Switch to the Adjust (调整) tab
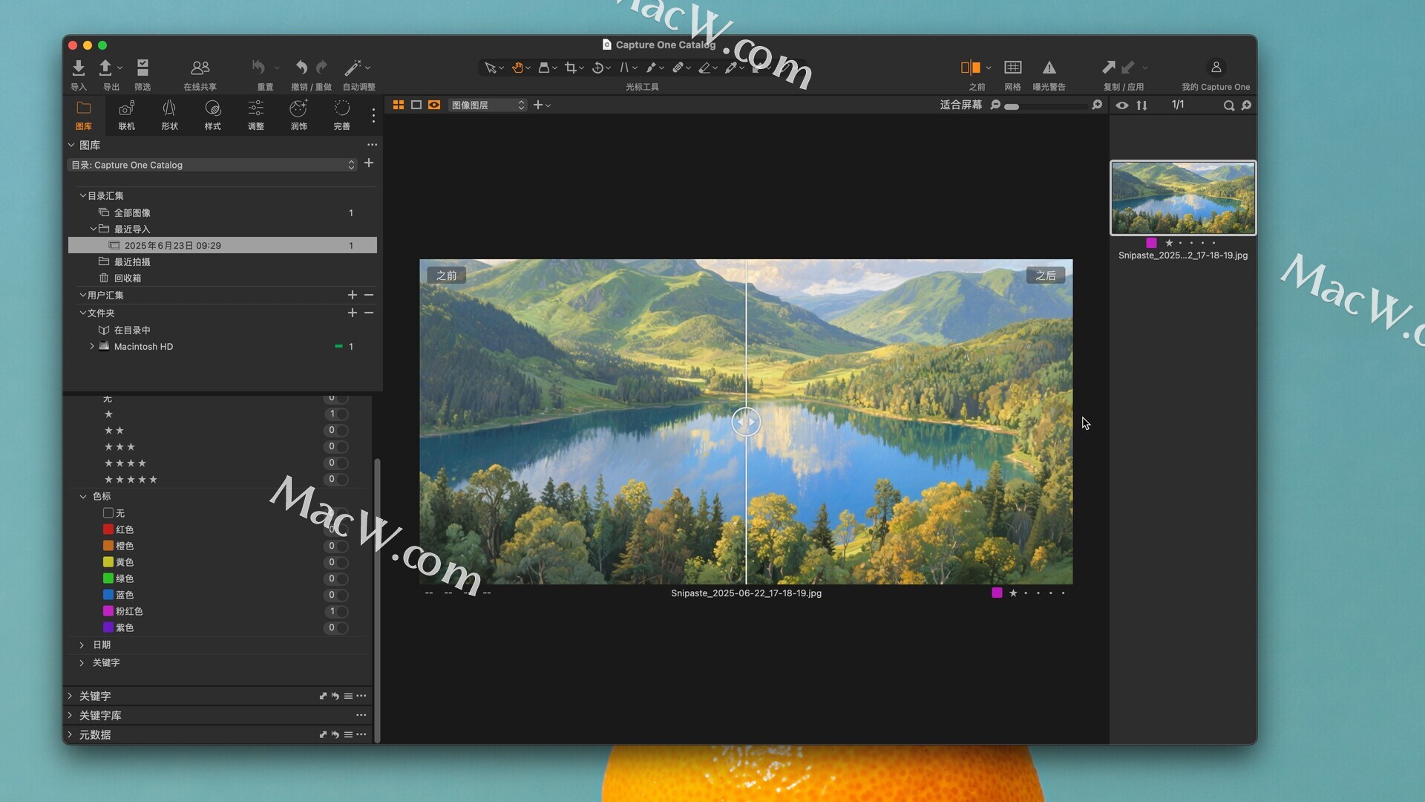The width and height of the screenshot is (1425, 802). (x=256, y=115)
